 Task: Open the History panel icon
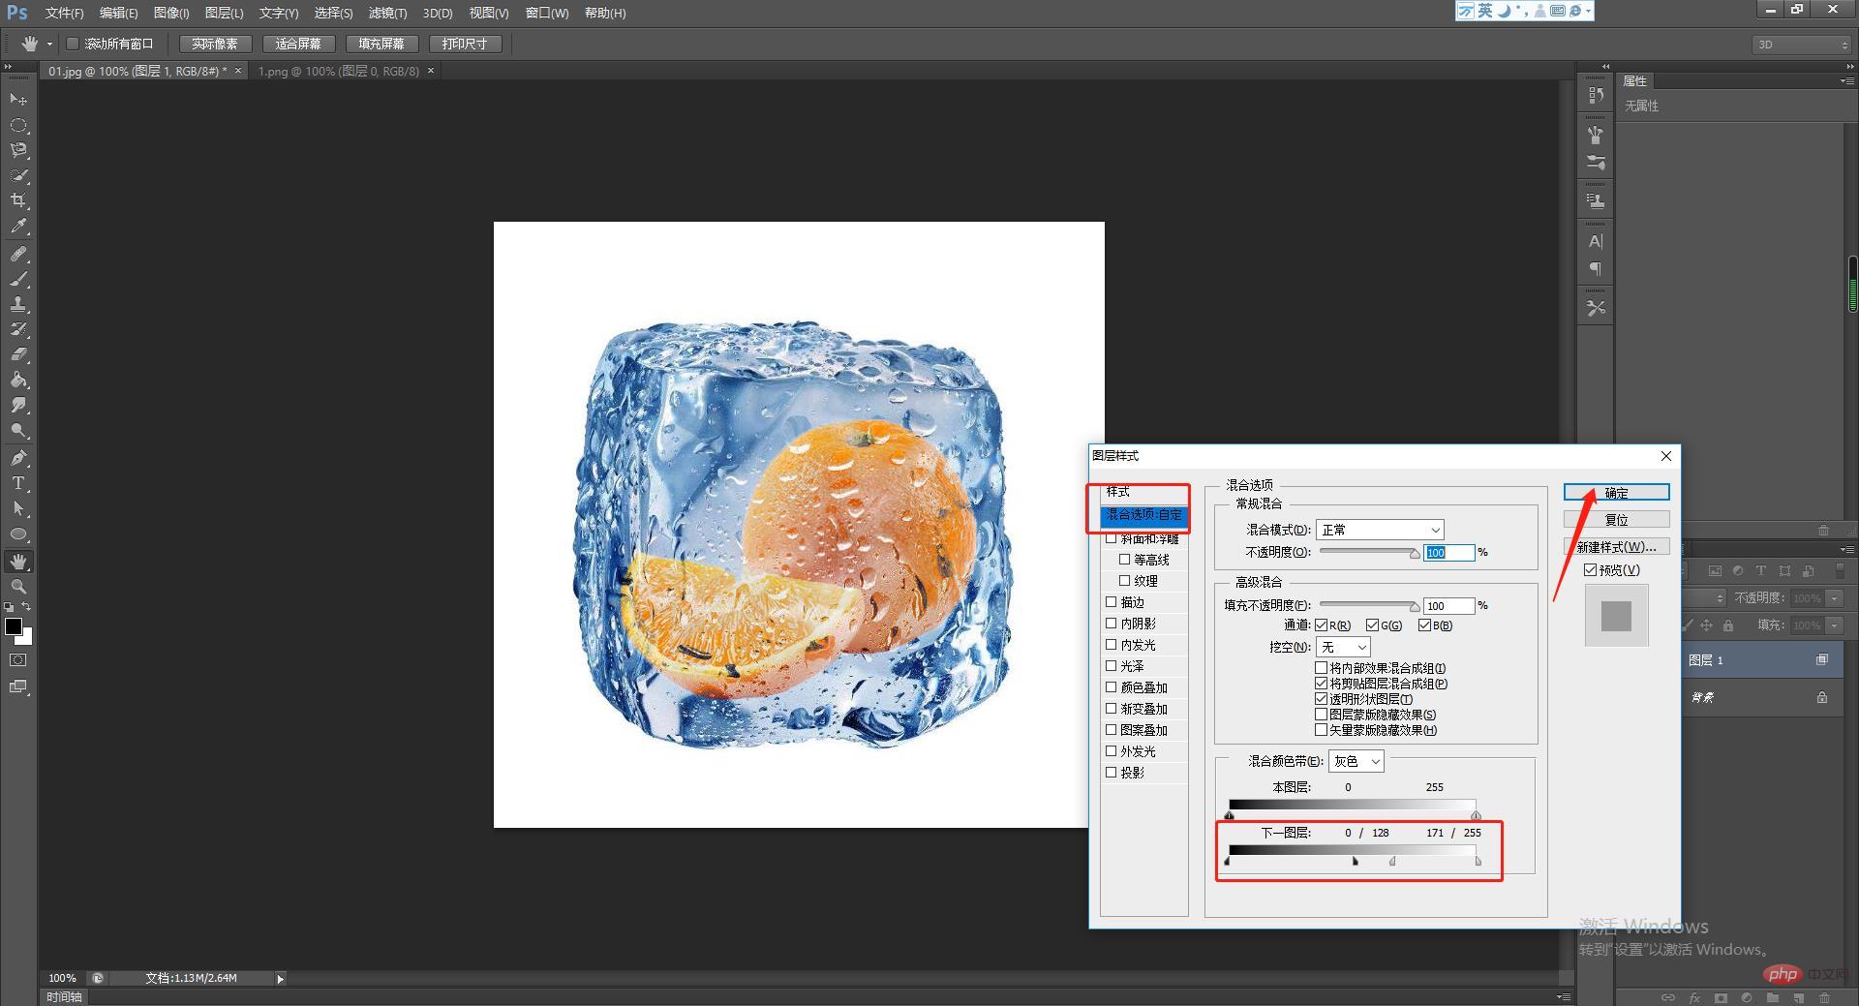tap(1596, 95)
